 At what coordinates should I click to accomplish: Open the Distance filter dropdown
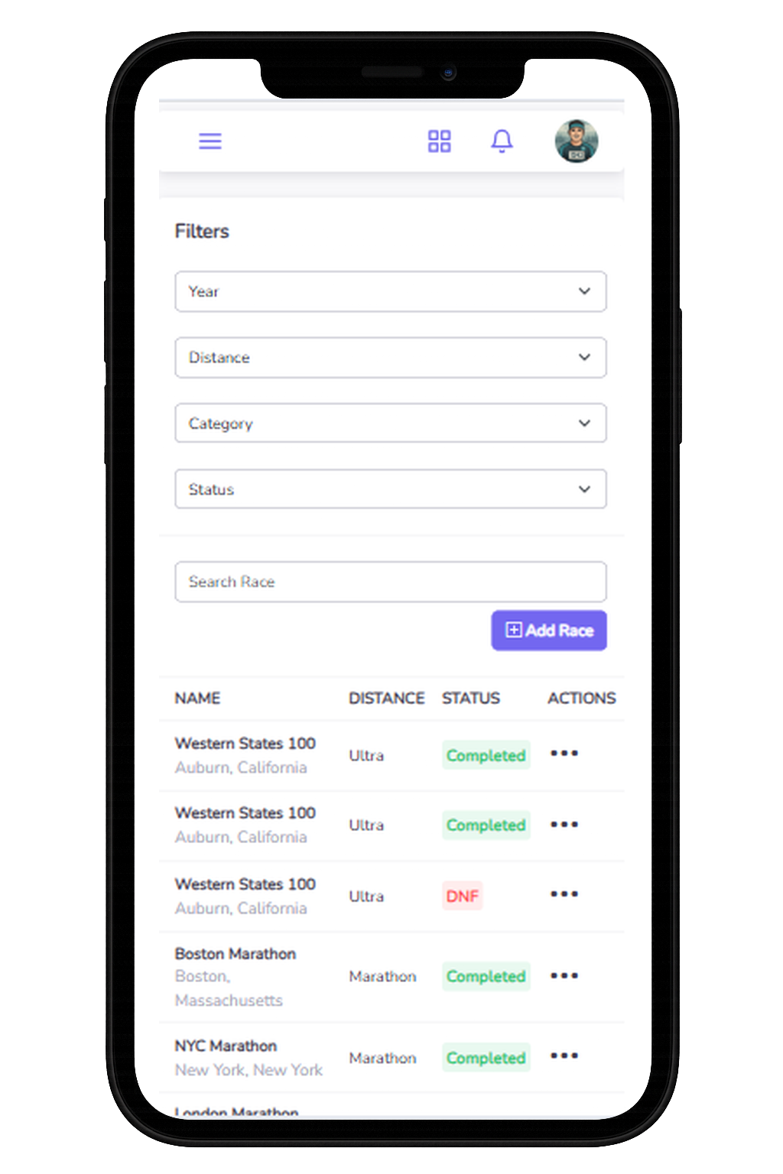391,357
